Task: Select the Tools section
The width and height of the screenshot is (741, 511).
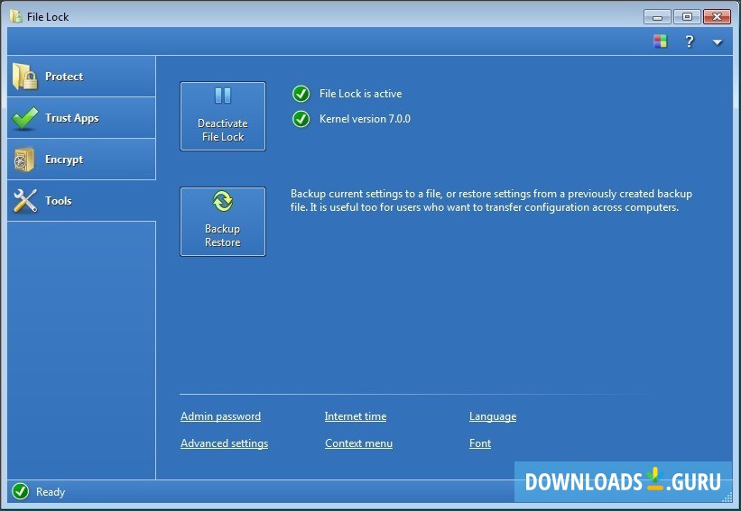Action: (x=81, y=201)
